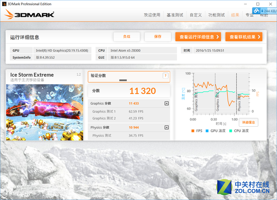Open the 自定义 custom tab
This screenshot has width=277, height=200.
195,15
